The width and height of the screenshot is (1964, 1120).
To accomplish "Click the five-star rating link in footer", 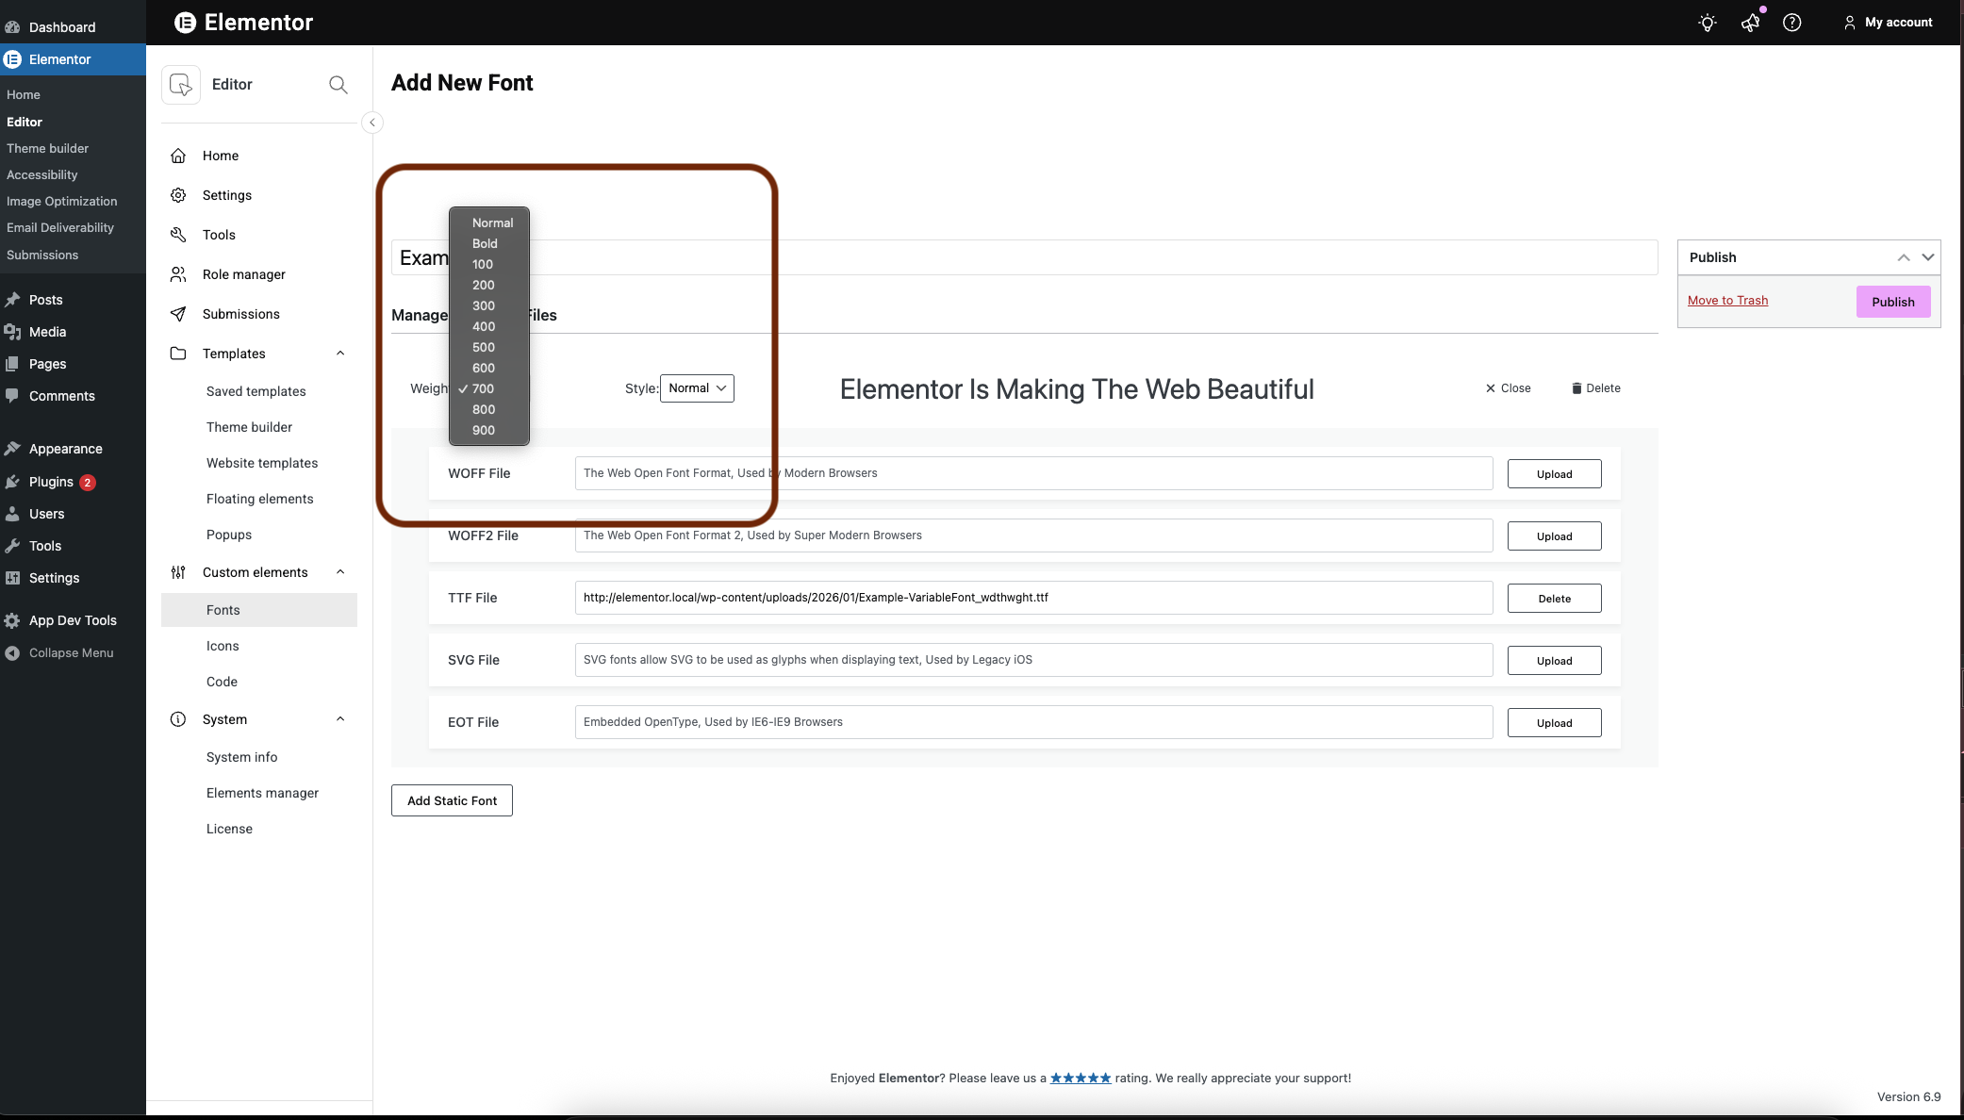I will pyautogui.click(x=1081, y=1078).
